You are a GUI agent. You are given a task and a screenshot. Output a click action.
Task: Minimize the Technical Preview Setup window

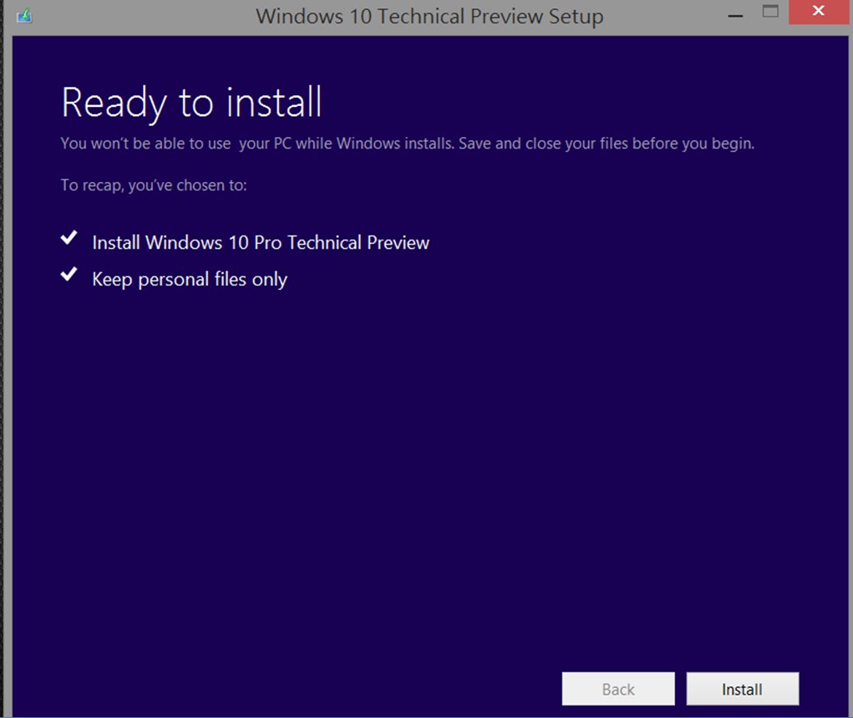[x=735, y=16]
